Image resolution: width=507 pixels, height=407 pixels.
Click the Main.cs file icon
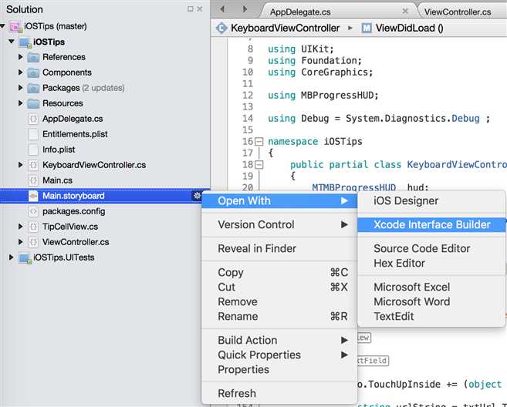tap(33, 180)
